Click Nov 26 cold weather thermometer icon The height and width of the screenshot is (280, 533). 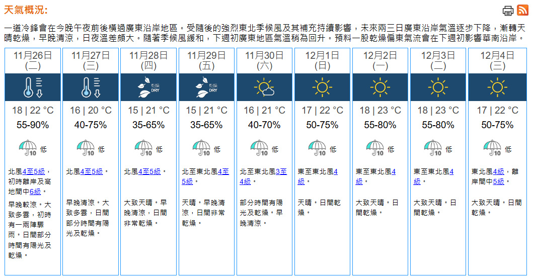point(33,87)
